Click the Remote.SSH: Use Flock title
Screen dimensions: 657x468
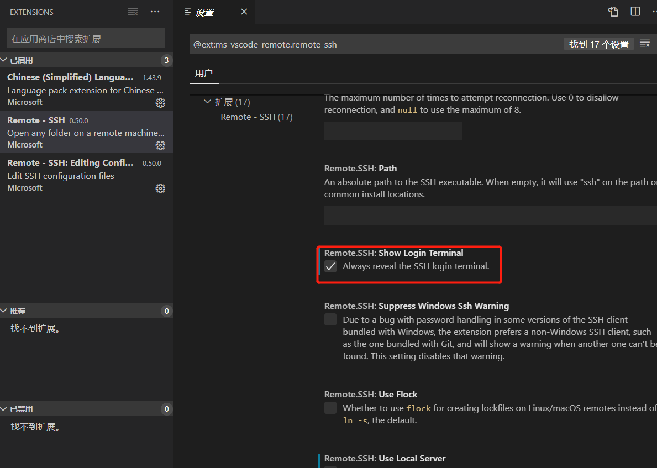coord(370,395)
